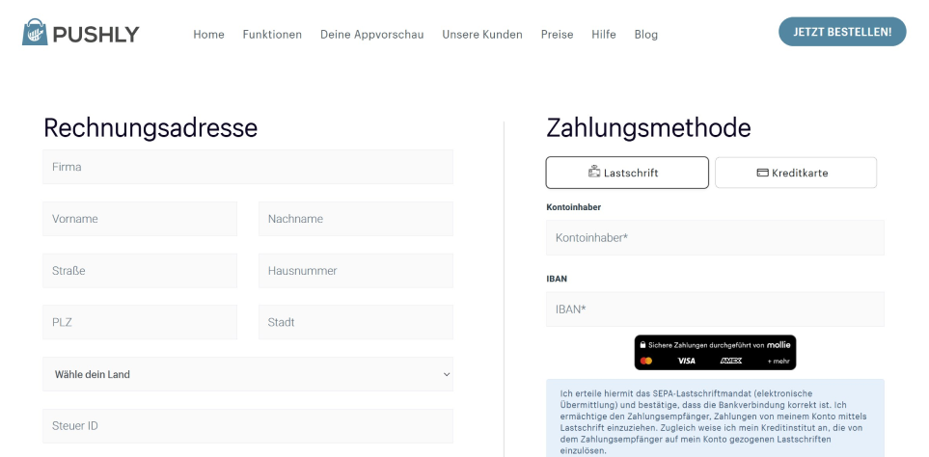Click the VISA logo in payment badge

[x=686, y=361]
